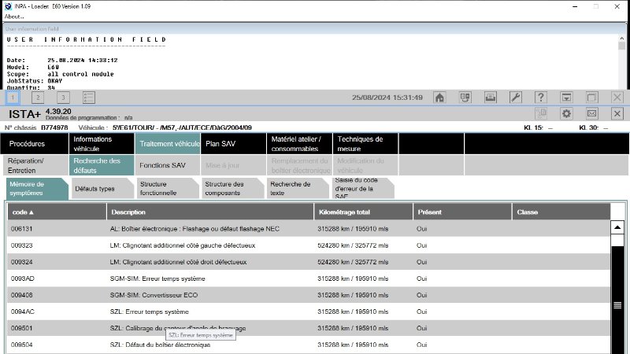Click Réparation/Entretien button
This screenshot has height=354, width=630.
[x=34, y=165]
